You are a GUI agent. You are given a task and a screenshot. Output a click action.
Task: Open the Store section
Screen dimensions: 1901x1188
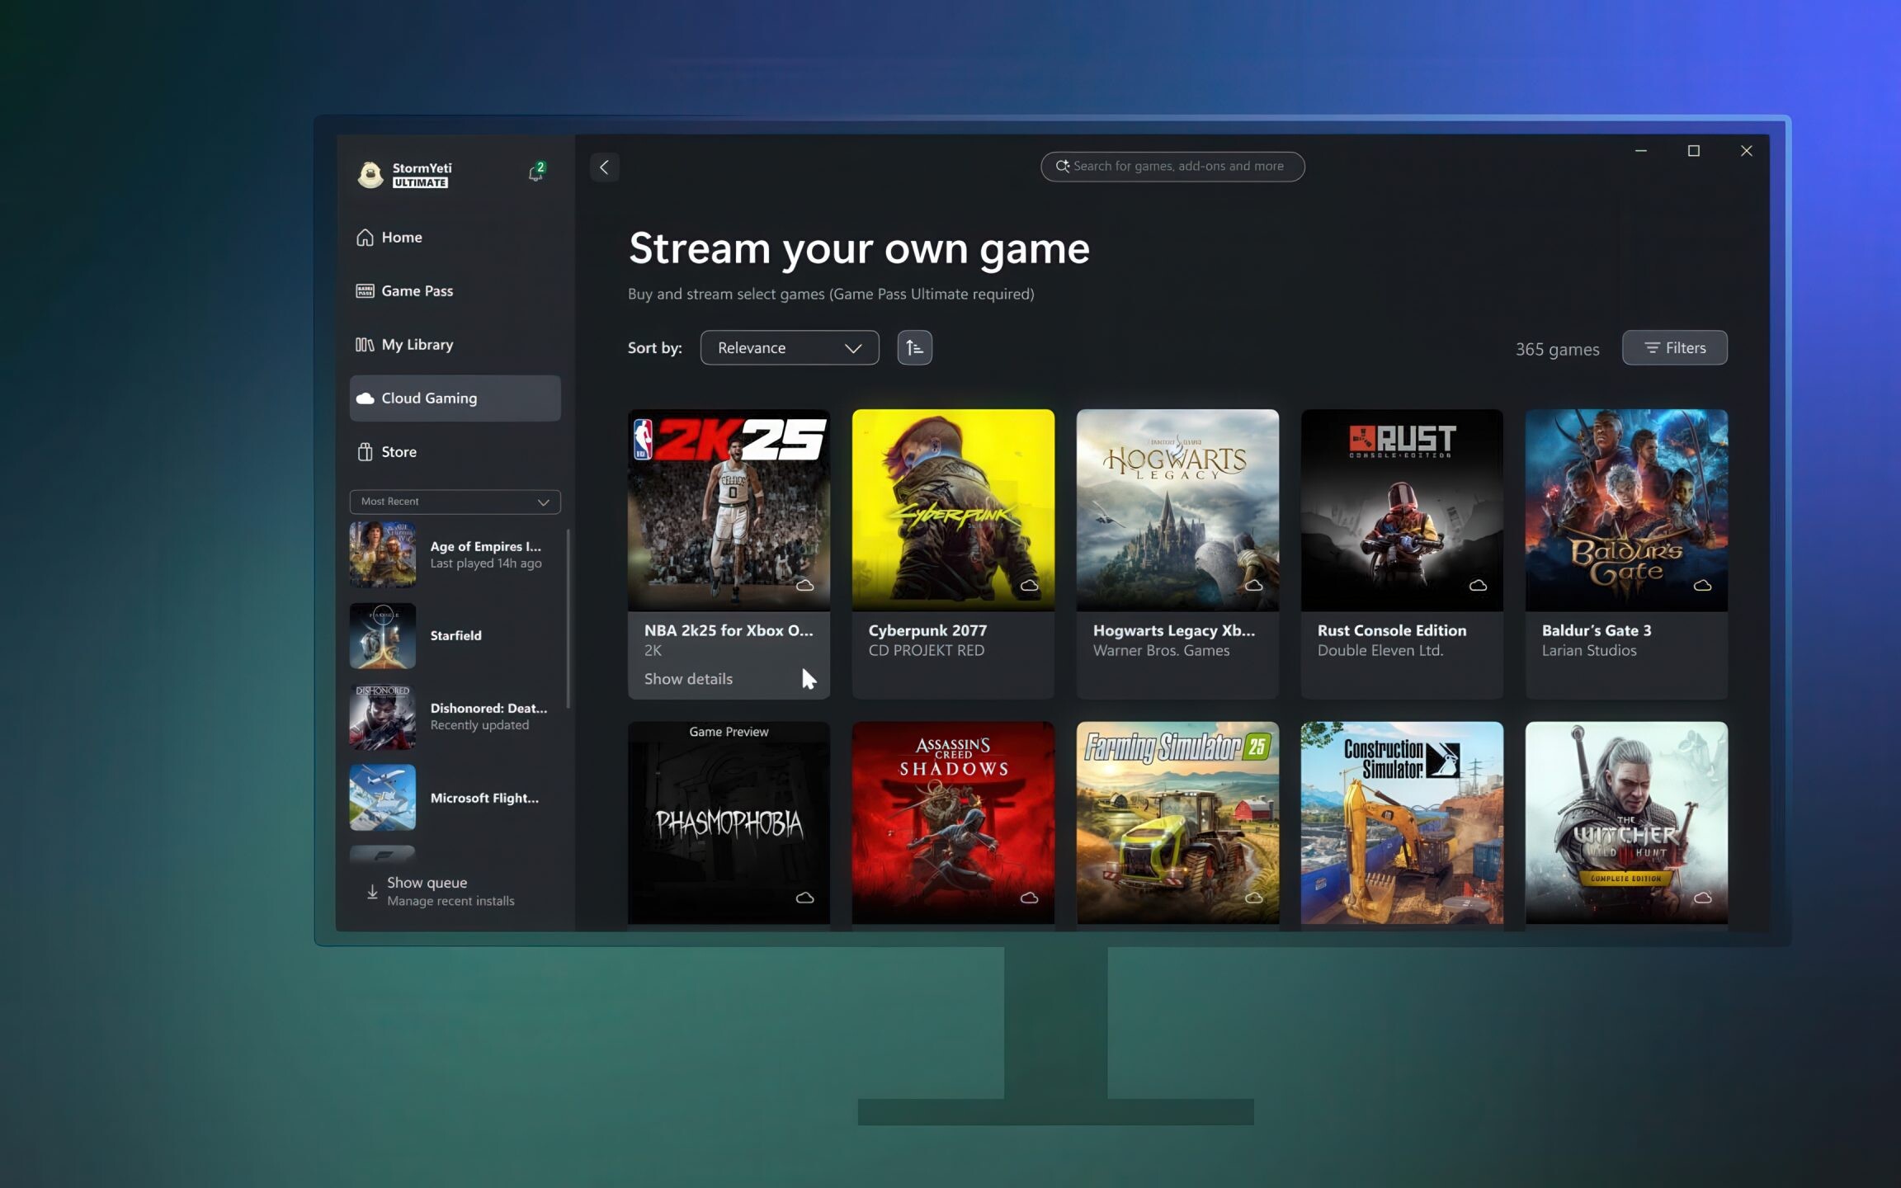pos(455,452)
